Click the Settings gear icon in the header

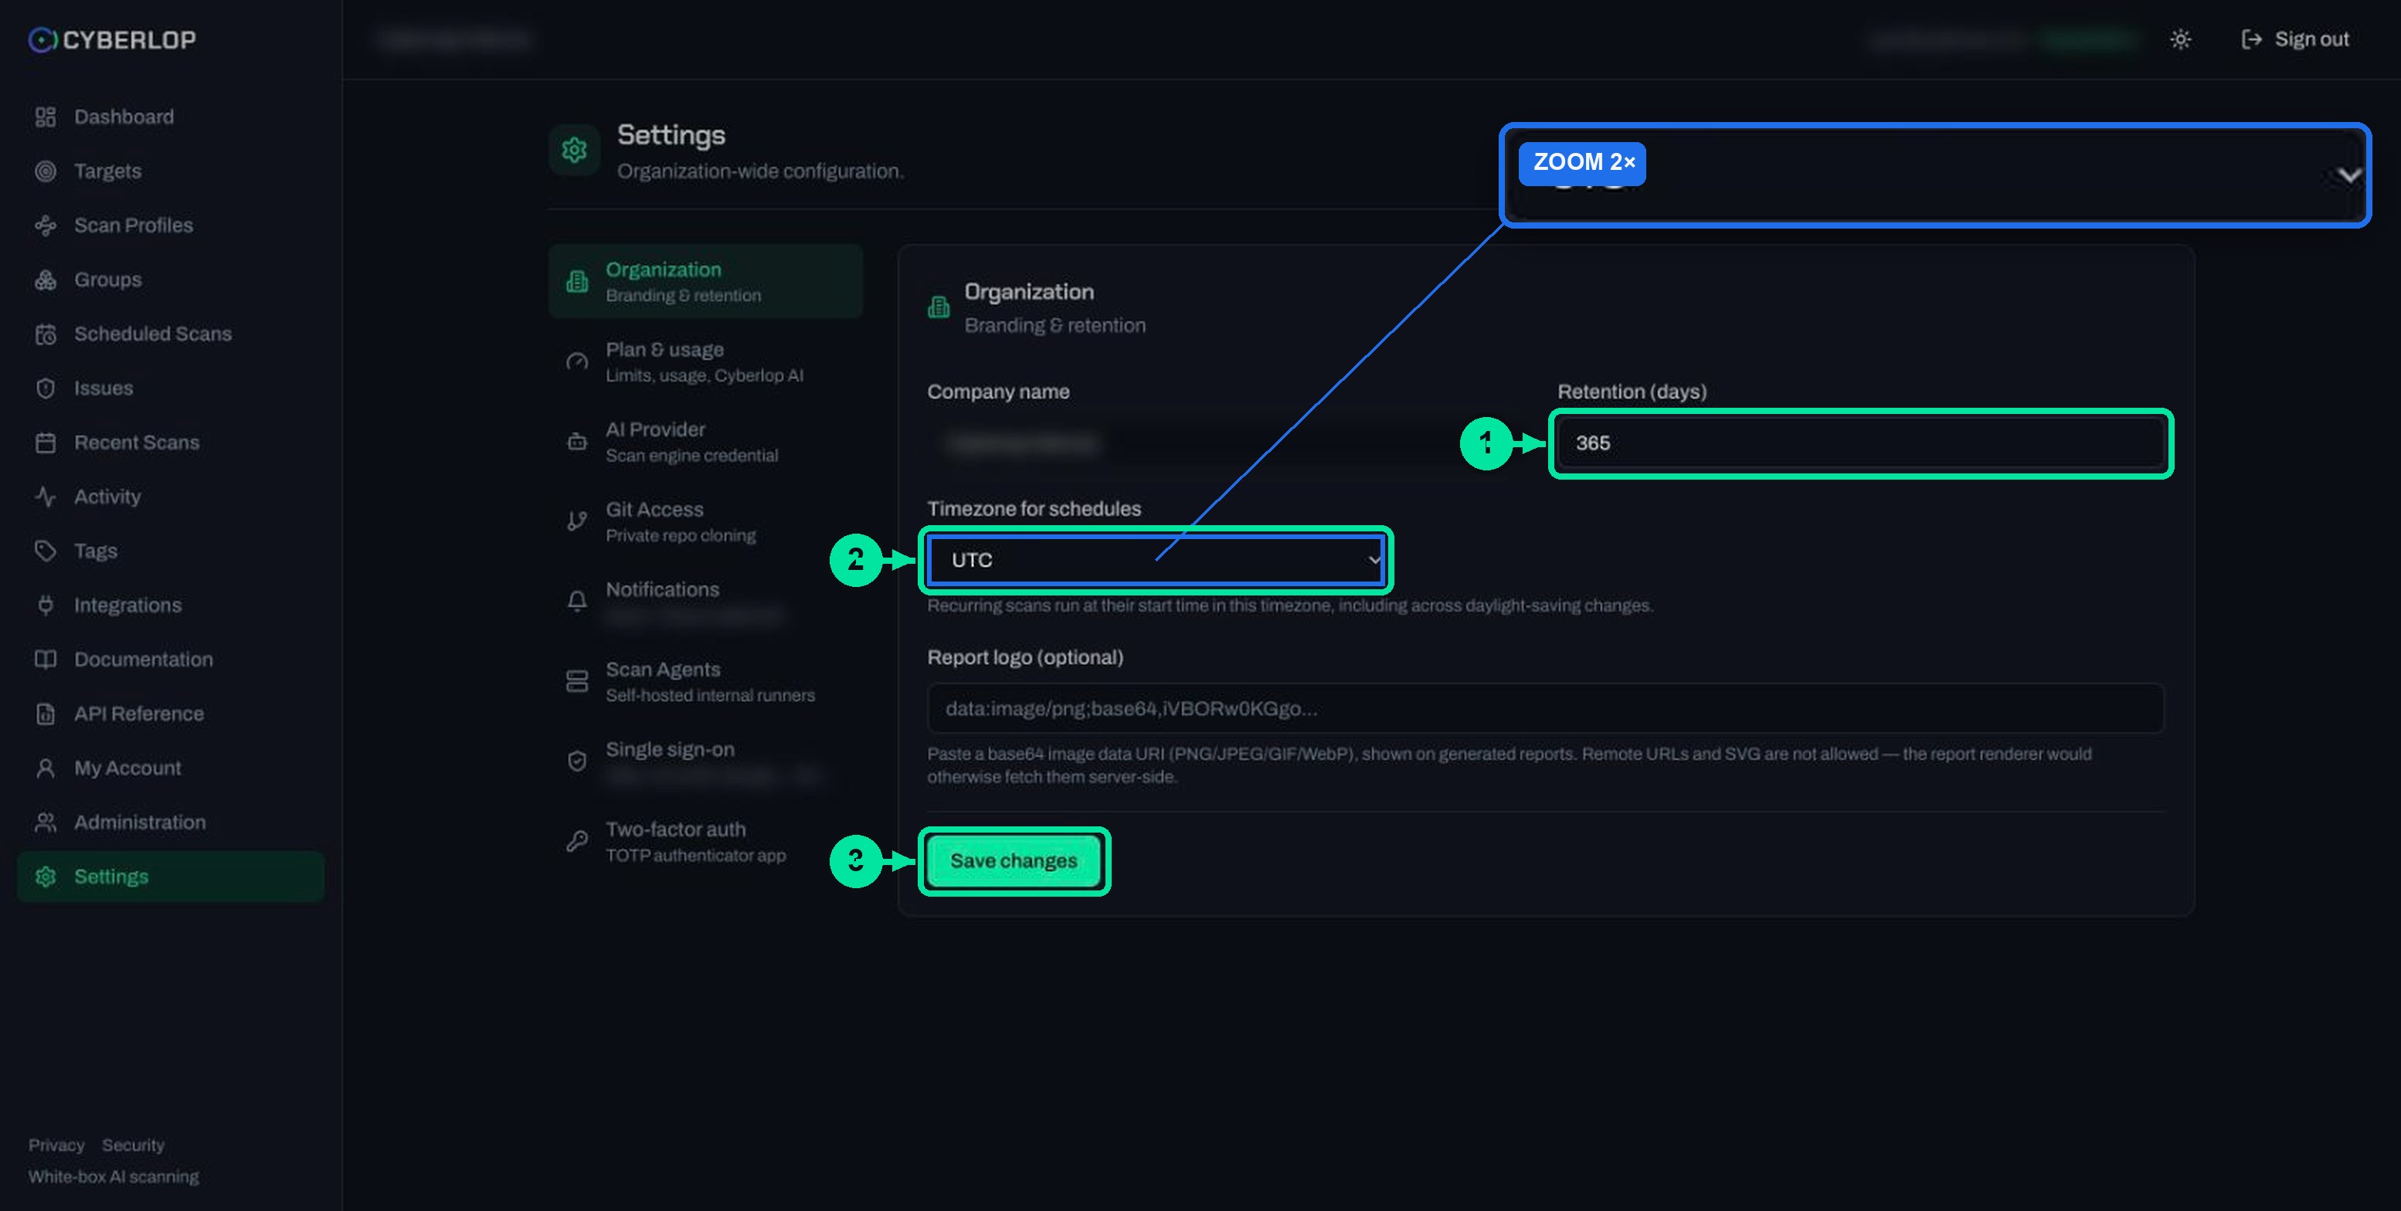point(574,149)
